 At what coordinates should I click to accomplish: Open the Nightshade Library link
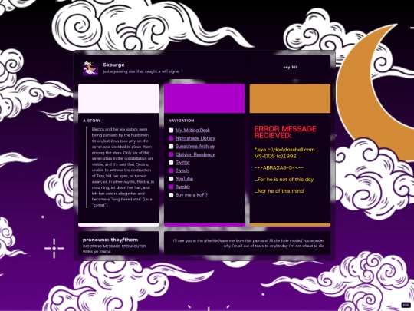point(195,138)
